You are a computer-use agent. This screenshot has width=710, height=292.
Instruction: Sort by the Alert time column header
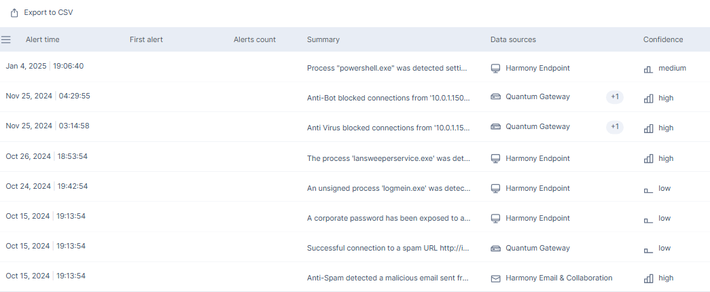click(x=43, y=40)
